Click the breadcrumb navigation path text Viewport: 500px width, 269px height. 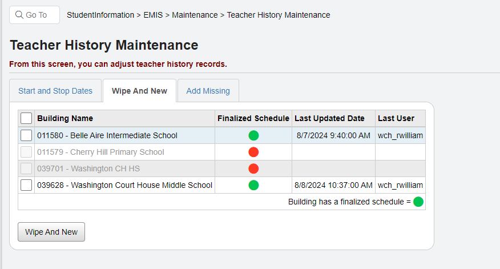198,15
